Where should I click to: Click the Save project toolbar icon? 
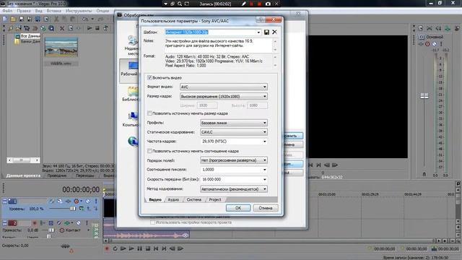click(21, 19)
